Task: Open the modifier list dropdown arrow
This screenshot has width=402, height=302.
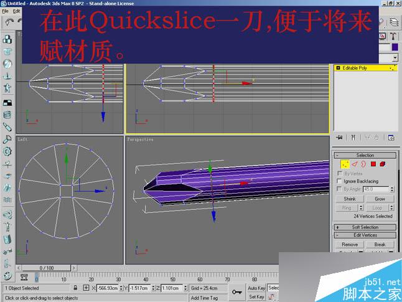Action: pyautogui.click(x=395, y=58)
